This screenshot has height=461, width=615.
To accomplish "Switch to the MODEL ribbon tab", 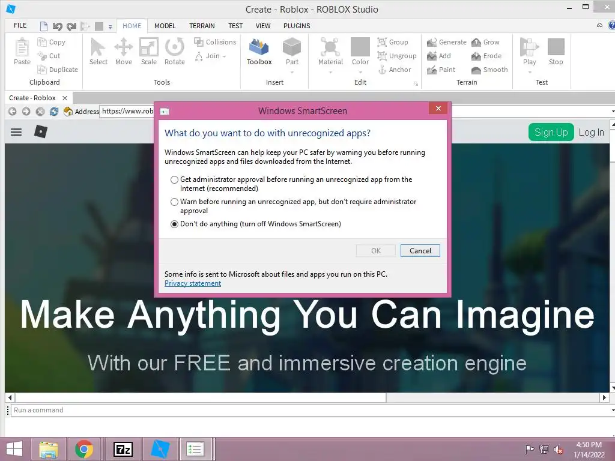I will (165, 26).
